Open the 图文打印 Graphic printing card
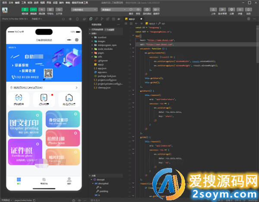 click(25, 124)
